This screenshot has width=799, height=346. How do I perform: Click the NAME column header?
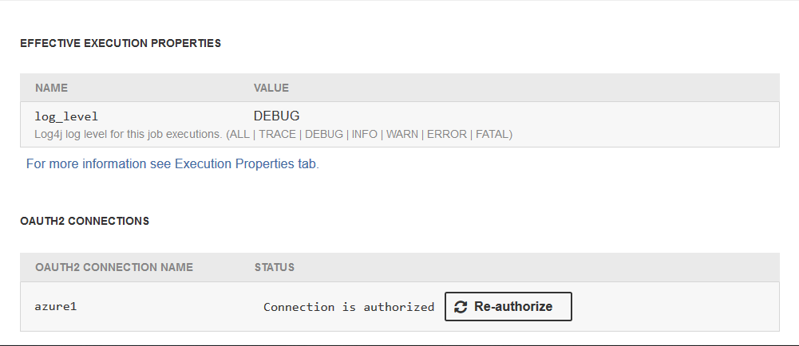(x=51, y=88)
